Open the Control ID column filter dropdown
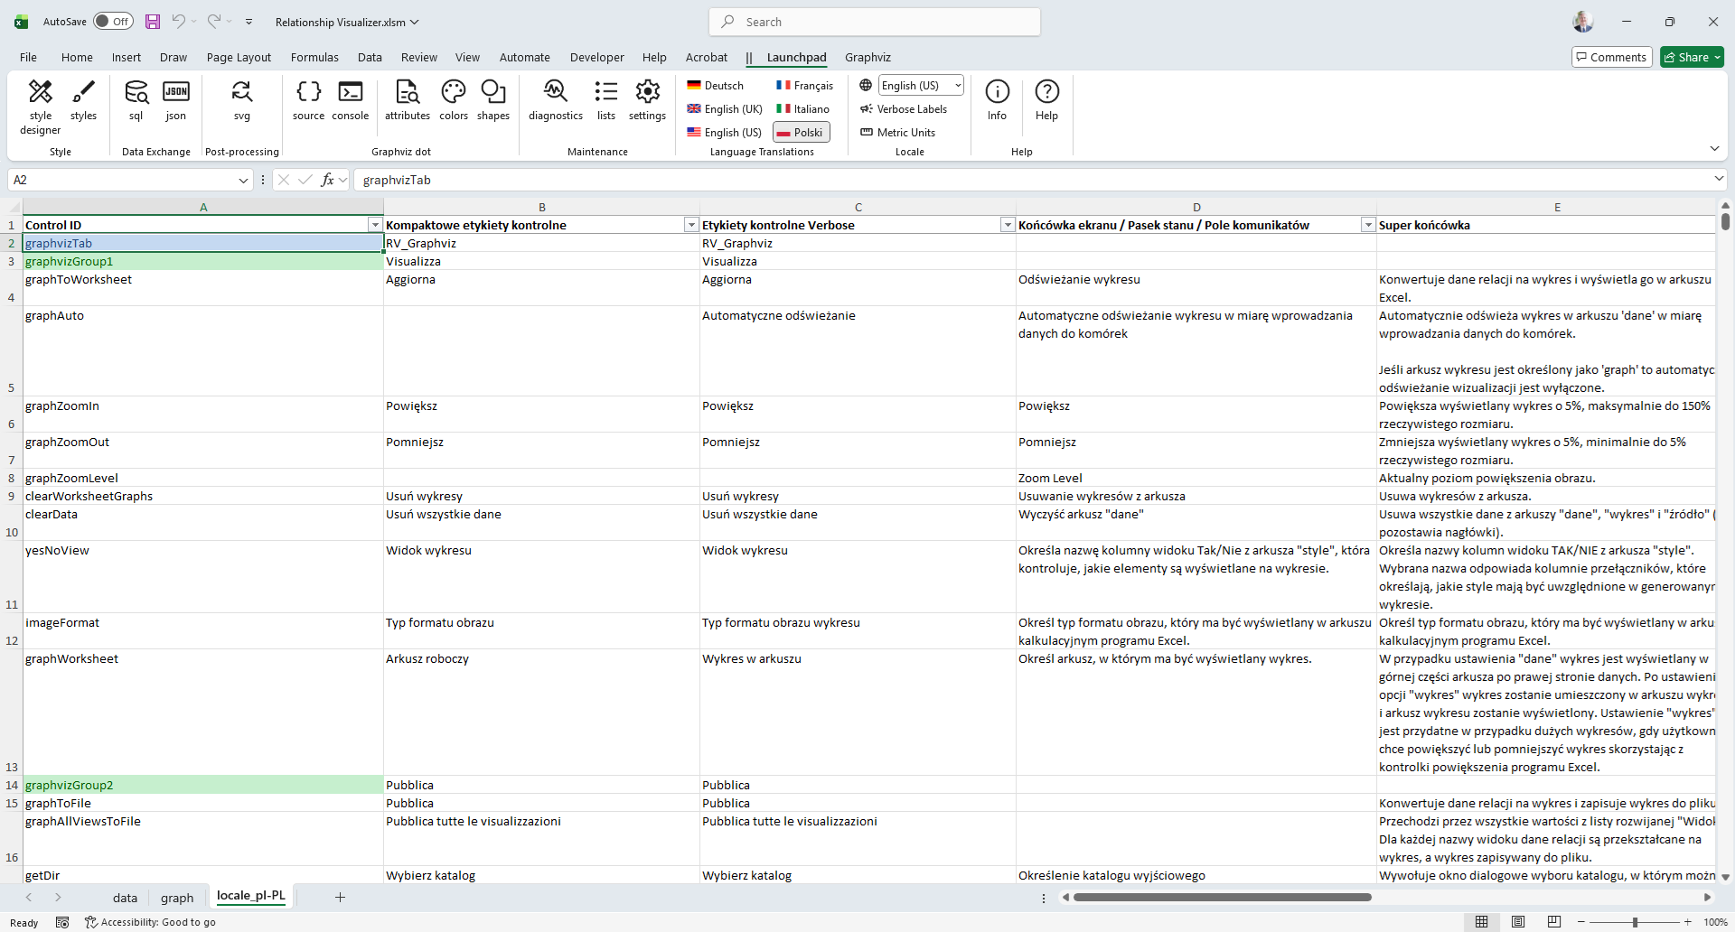Screen dimensions: 1735x932 375,225
